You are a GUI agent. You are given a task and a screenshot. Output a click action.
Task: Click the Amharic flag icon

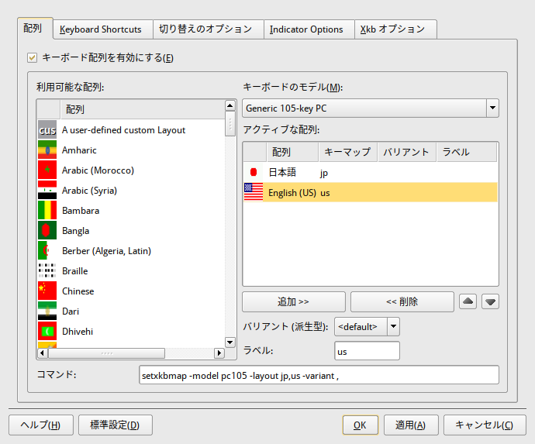click(47, 150)
